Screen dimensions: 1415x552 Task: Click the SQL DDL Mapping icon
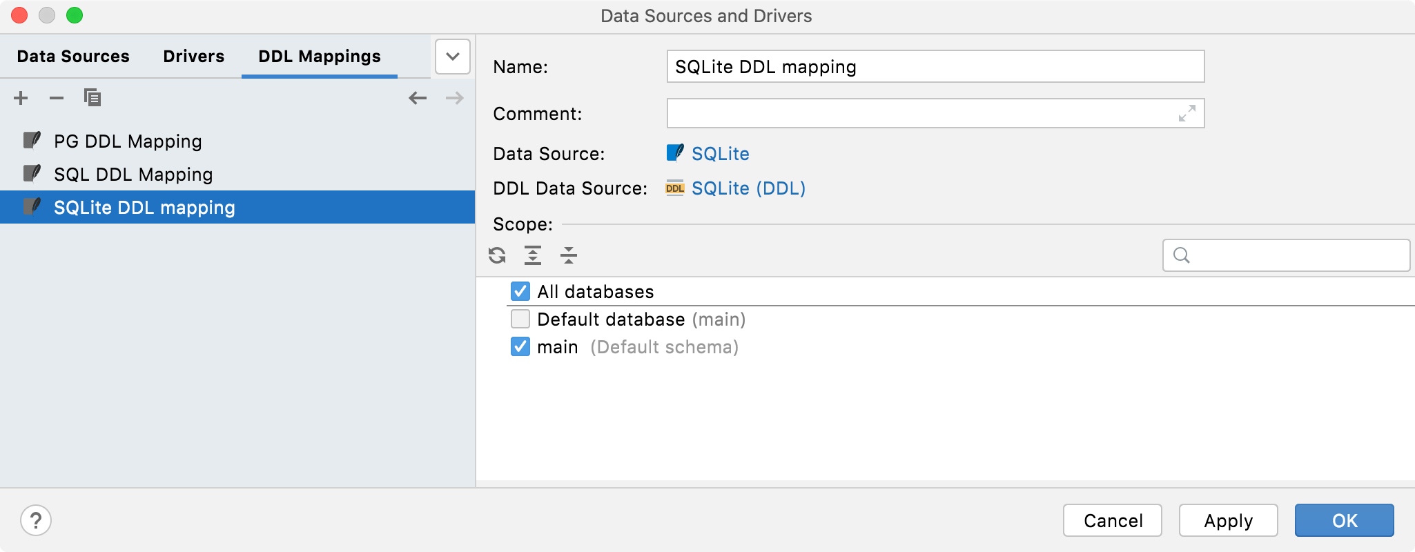coord(32,174)
